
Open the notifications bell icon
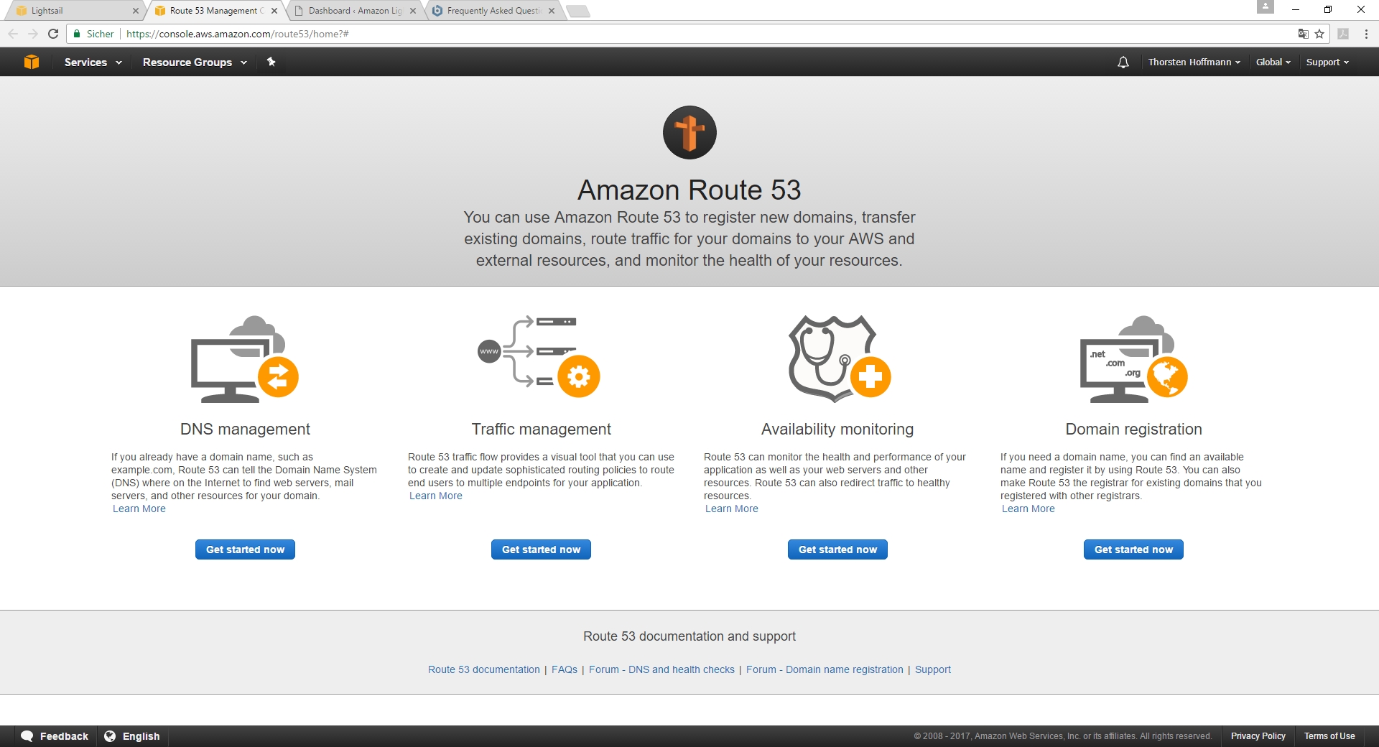coord(1123,62)
